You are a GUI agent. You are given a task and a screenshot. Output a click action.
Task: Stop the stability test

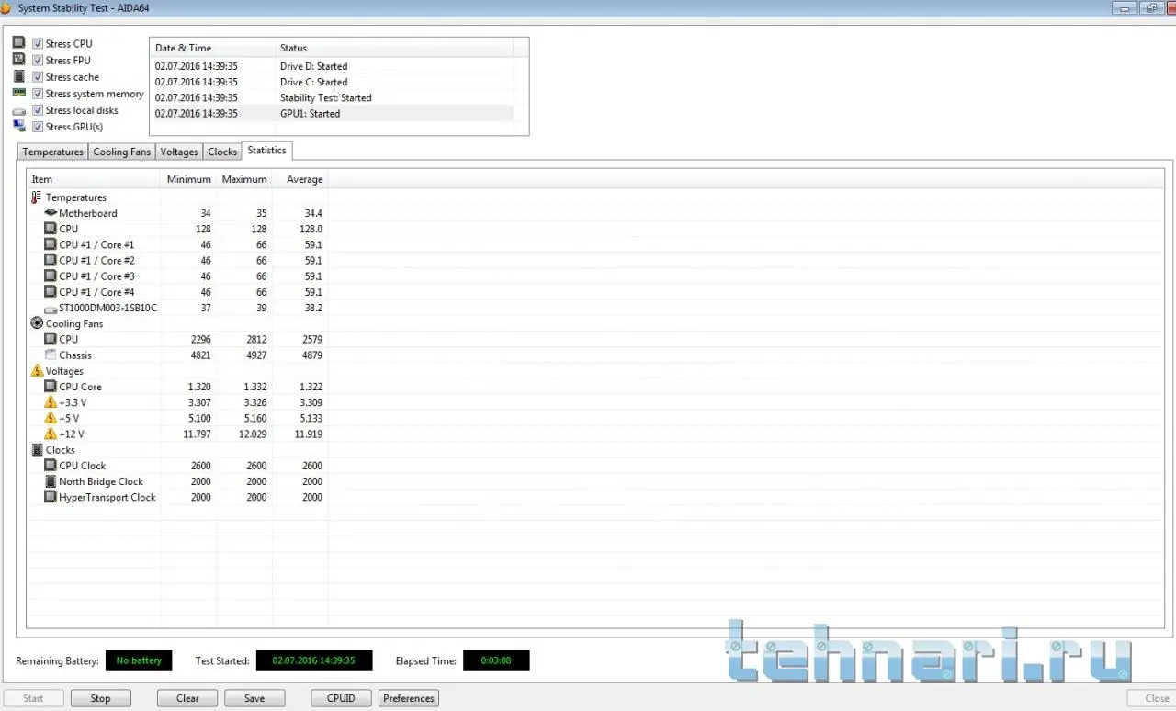click(x=101, y=698)
